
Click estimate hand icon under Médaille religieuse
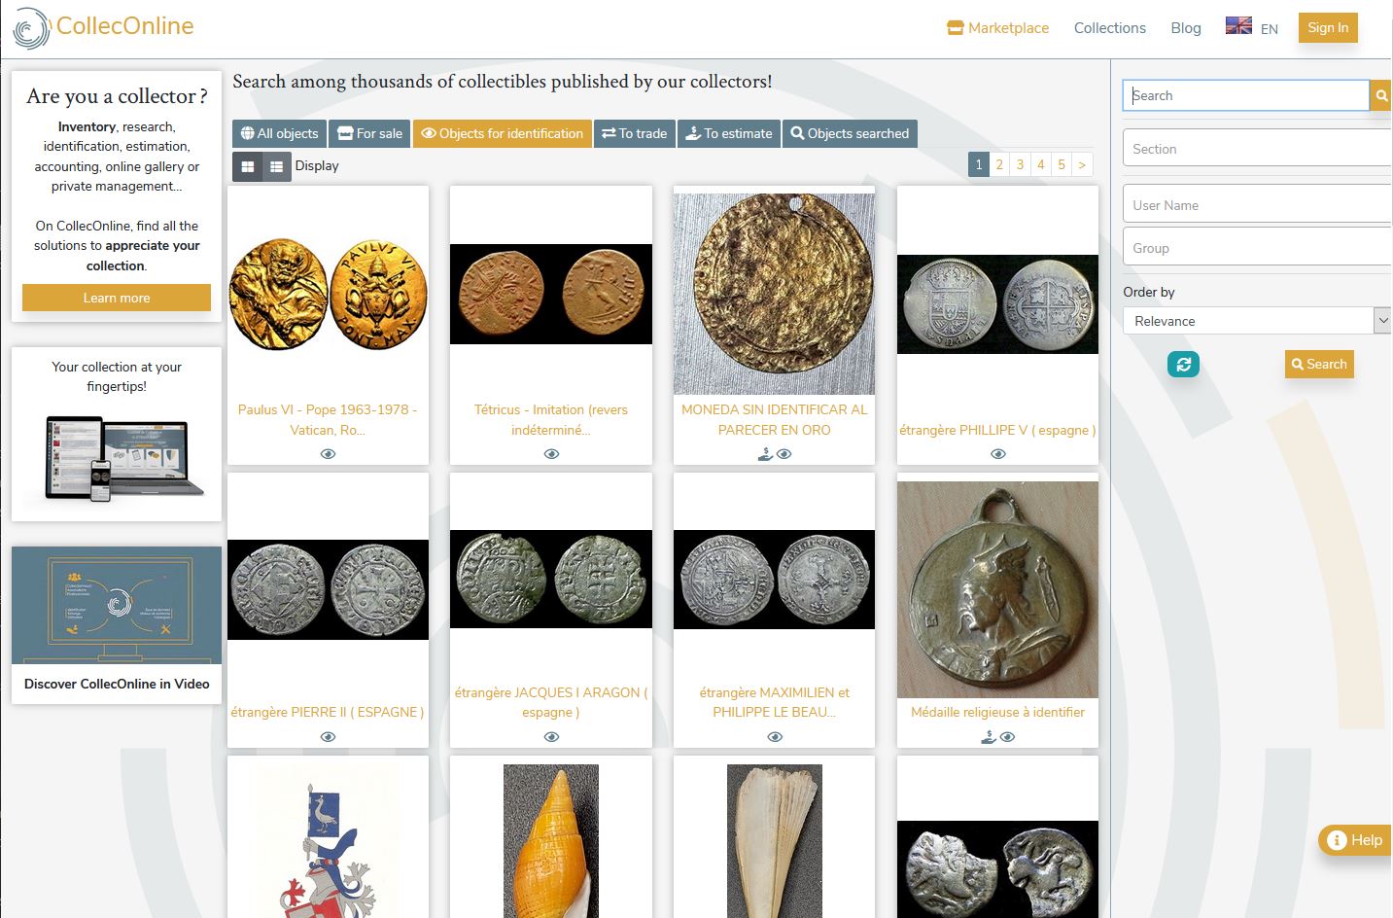point(988,736)
